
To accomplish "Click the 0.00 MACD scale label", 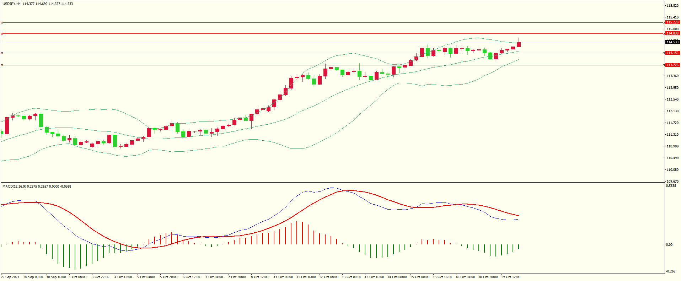I will [x=669, y=245].
